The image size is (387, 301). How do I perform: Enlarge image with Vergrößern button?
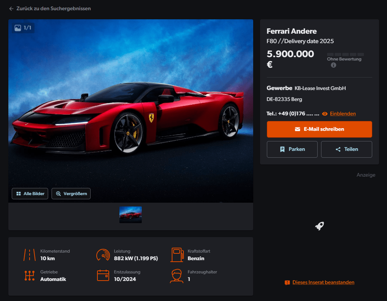coord(71,194)
